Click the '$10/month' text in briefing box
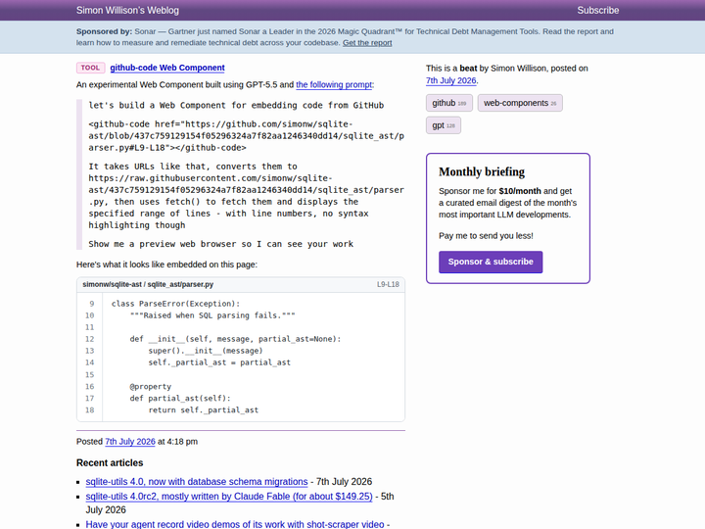This screenshot has width=705, height=529. click(x=520, y=191)
